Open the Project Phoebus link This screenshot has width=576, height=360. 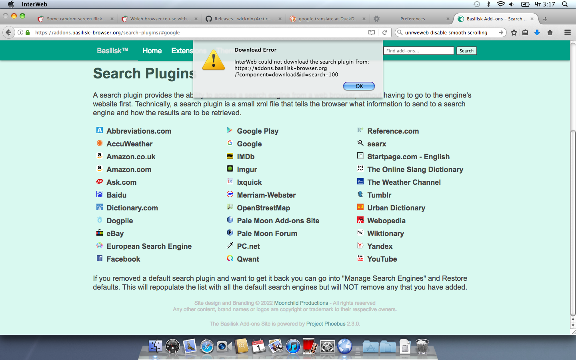[x=326, y=324]
